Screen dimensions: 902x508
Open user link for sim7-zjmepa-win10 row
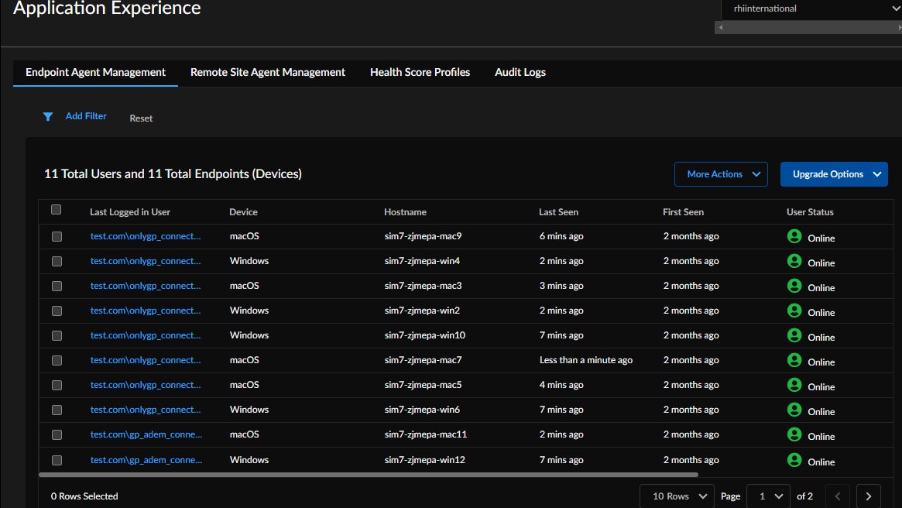146,335
